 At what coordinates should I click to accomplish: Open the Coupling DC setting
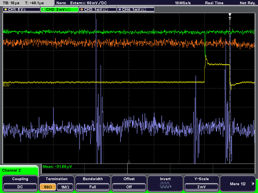20,183
